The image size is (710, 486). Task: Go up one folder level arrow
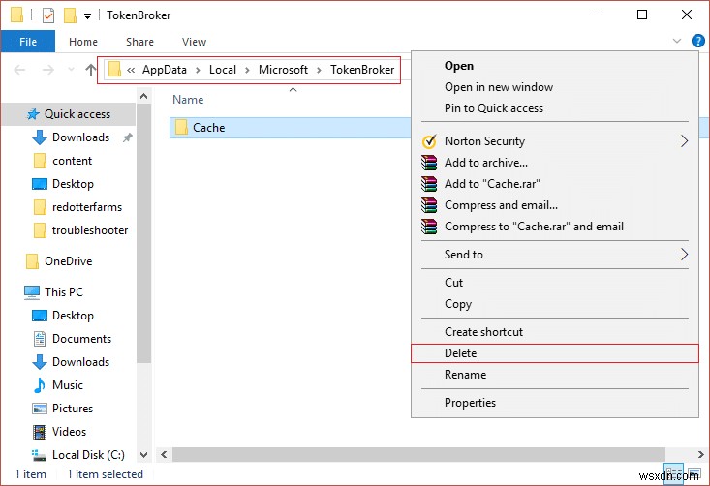pyautogui.click(x=90, y=70)
